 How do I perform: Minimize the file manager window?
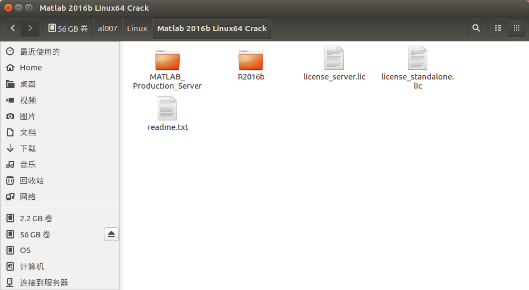click(19, 8)
